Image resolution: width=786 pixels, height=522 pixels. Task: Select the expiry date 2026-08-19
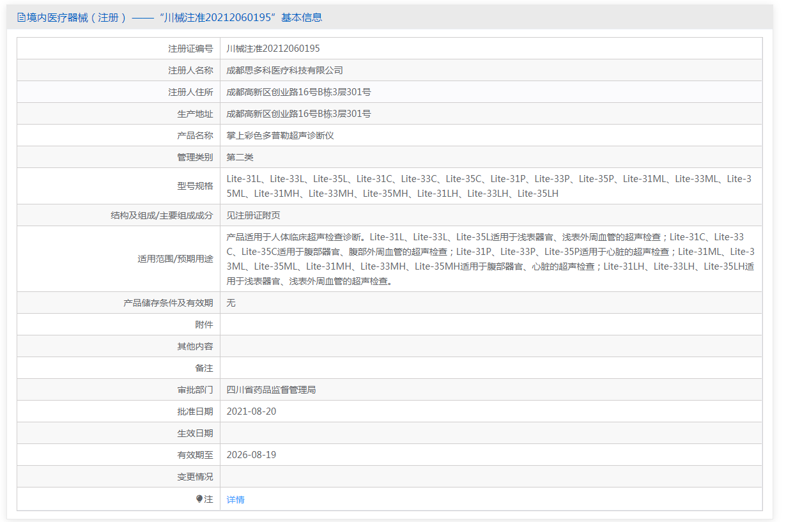(251, 455)
